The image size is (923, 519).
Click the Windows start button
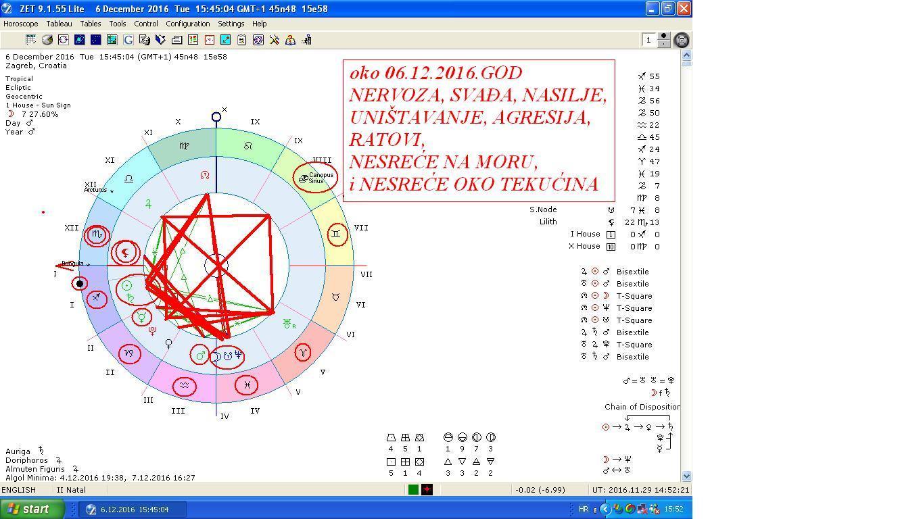point(32,509)
